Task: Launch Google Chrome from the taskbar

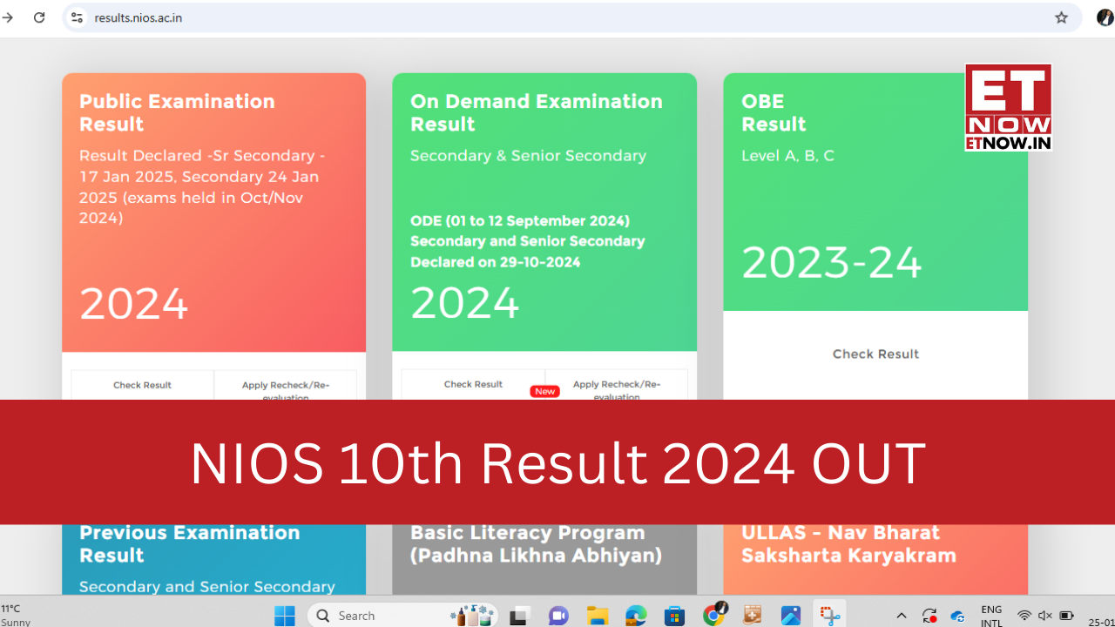Action: (x=714, y=615)
